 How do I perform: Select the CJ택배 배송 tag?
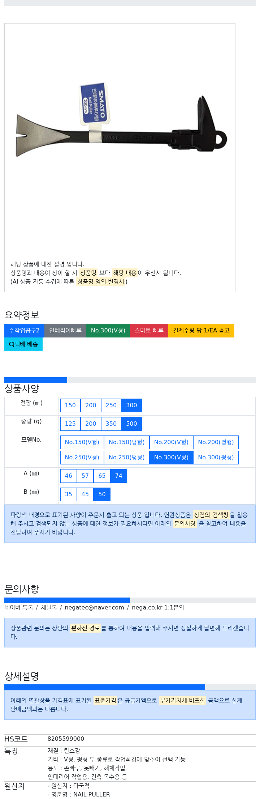click(x=23, y=344)
